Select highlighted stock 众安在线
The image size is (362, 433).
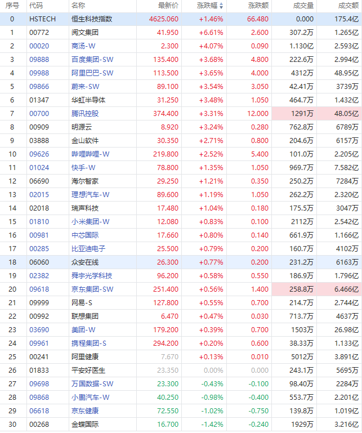tap(85, 262)
